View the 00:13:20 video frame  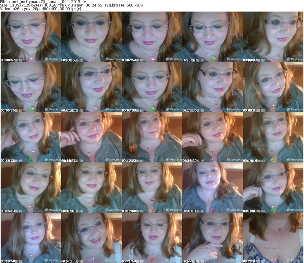tap(213, 137)
